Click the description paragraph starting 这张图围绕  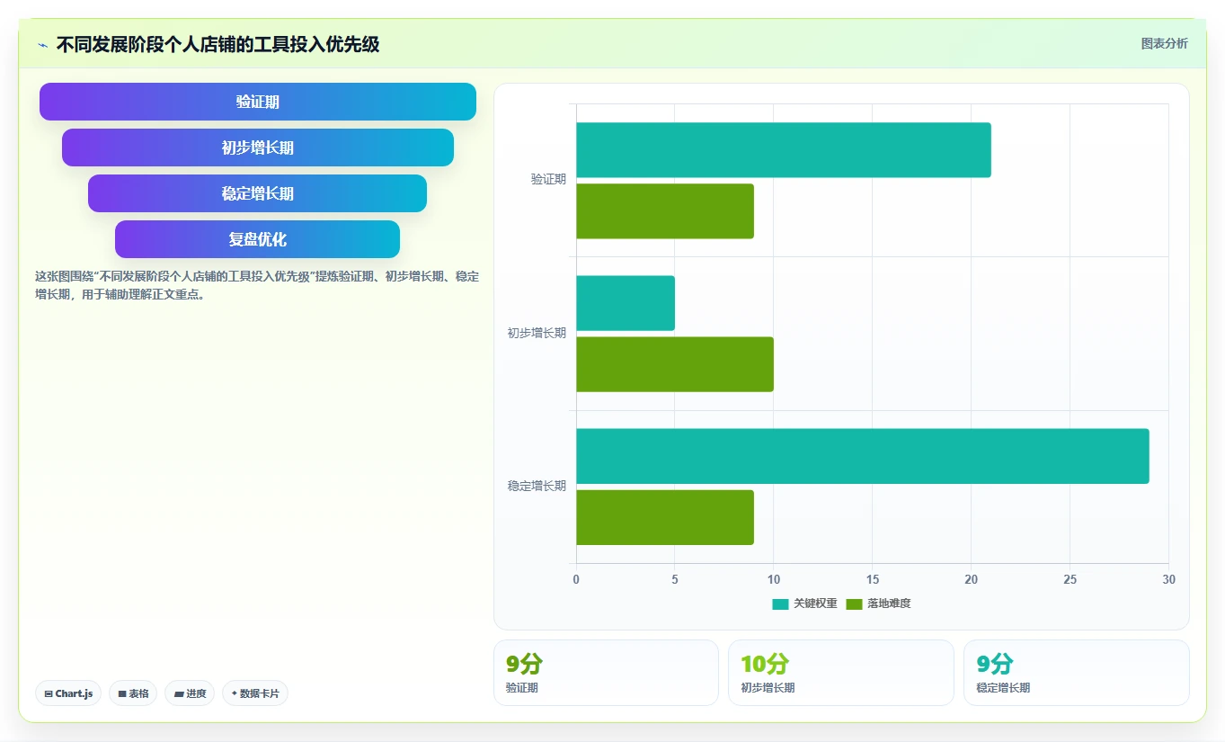pos(257,285)
